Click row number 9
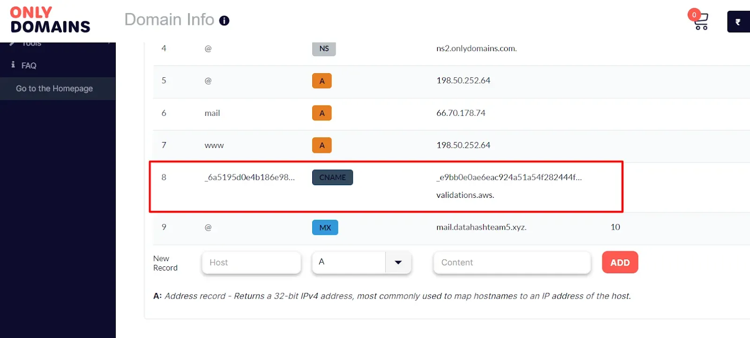 pos(164,227)
